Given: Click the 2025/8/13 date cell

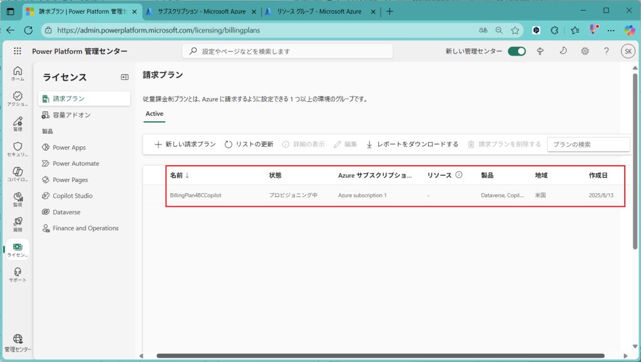Looking at the screenshot, I should coord(601,196).
